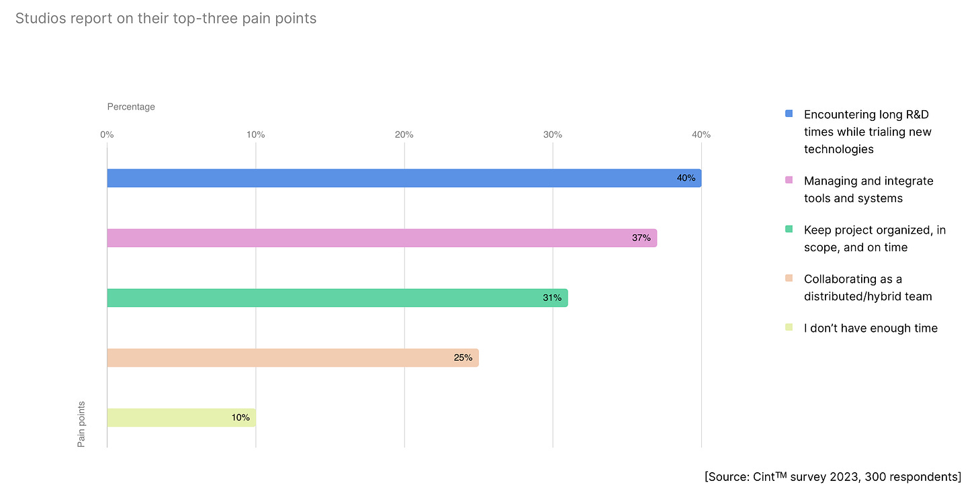The width and height of the screenshot is (978, 491).
Task: Click the blue legend swatch for R&D times
Action: pyautogui.click(x=789, y=114)
